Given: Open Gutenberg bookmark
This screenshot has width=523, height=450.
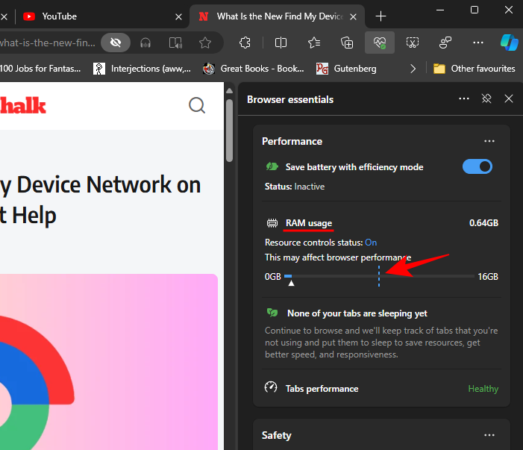Looking at the screenshot, I should pyautogui.click(x=346, y=69).
